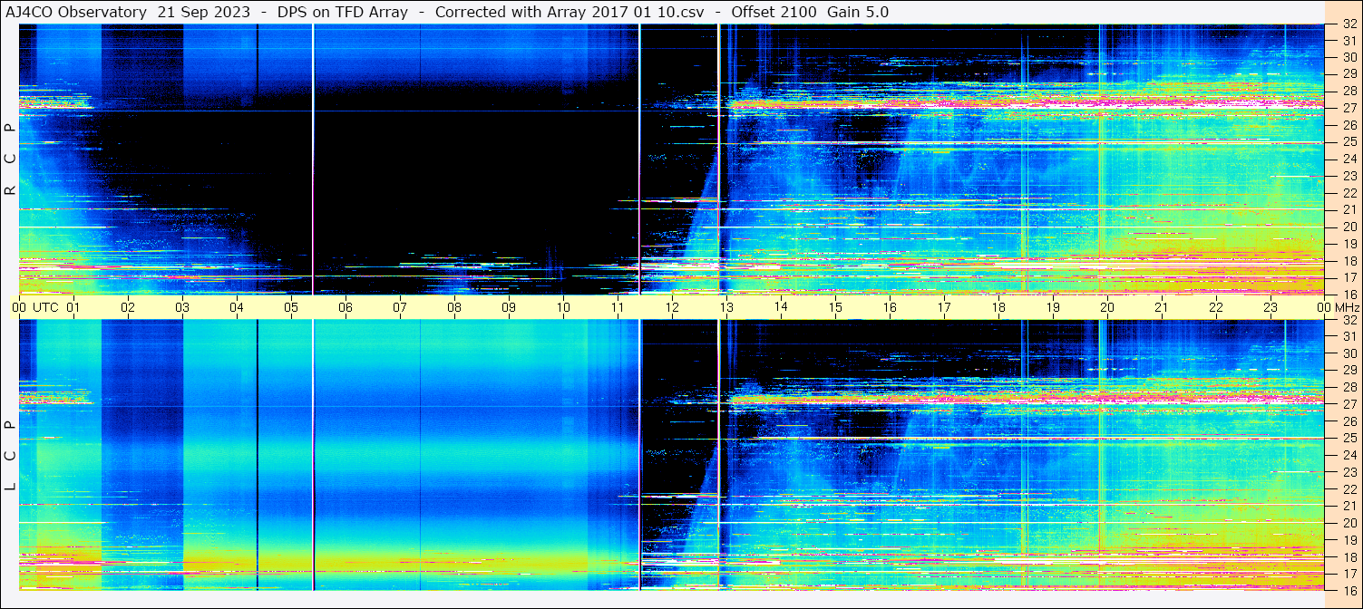Click the AJ4CO Observatory title text

click(77, 12)
